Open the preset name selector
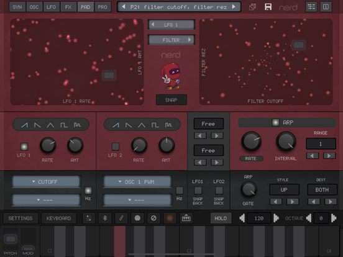This screenshot has height=257, width=343. [x=179, y=7]
